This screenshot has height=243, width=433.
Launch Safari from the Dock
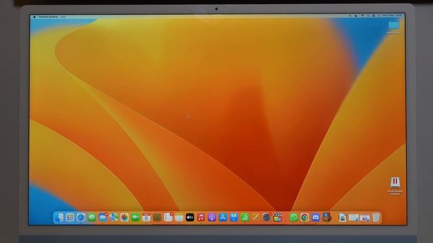coord(81,217)
